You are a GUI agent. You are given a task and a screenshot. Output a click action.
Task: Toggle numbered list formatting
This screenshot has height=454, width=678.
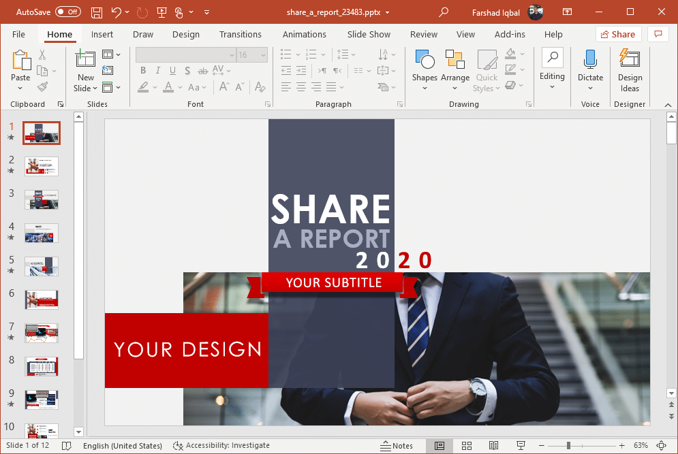(x=310, y=54)
